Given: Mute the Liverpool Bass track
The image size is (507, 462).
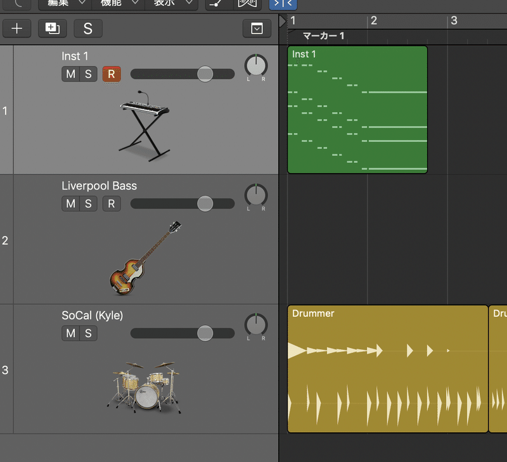Looking at the screenshot, I should point(70,203).
